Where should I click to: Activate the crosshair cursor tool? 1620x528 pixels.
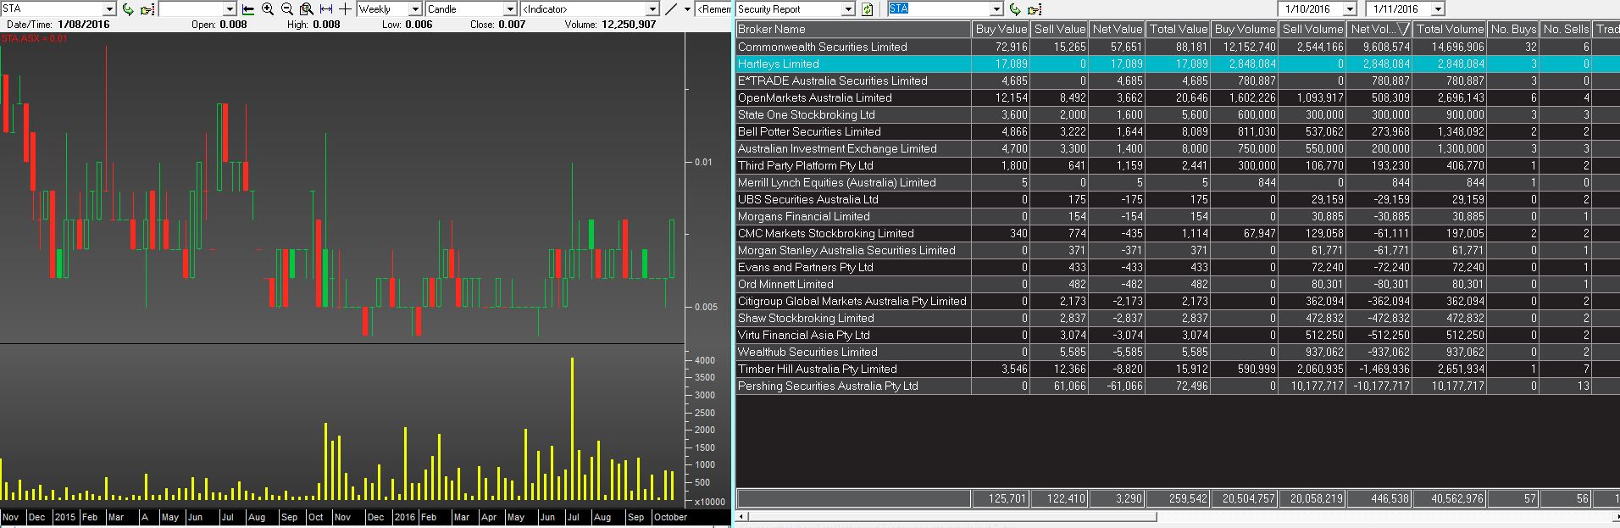click(x=345, y=9)
